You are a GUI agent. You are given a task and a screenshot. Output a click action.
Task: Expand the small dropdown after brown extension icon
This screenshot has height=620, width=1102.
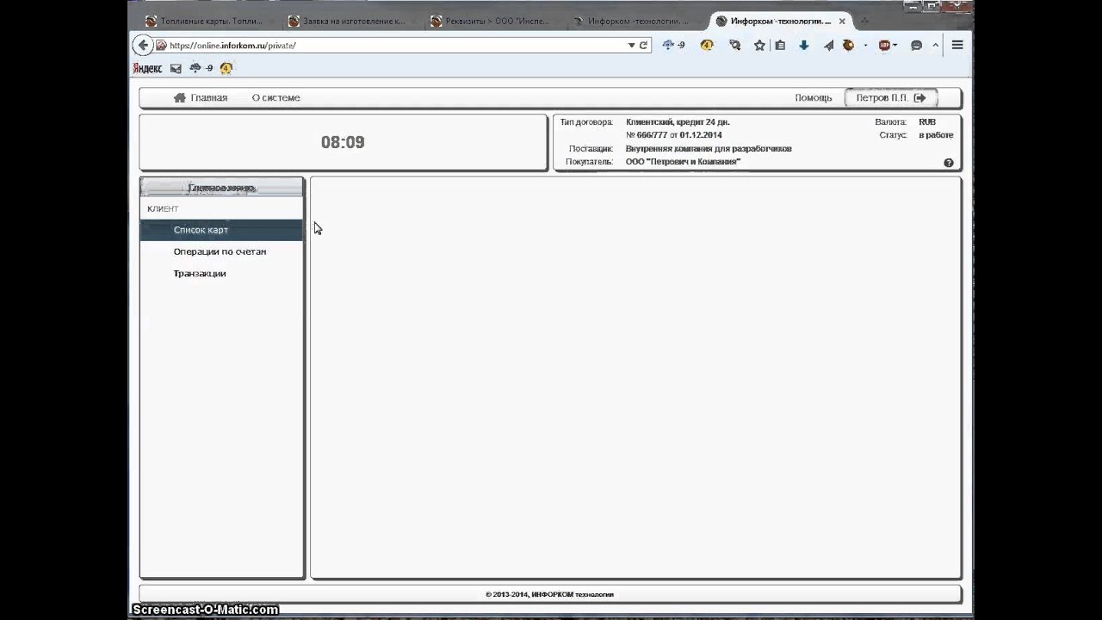865,46
